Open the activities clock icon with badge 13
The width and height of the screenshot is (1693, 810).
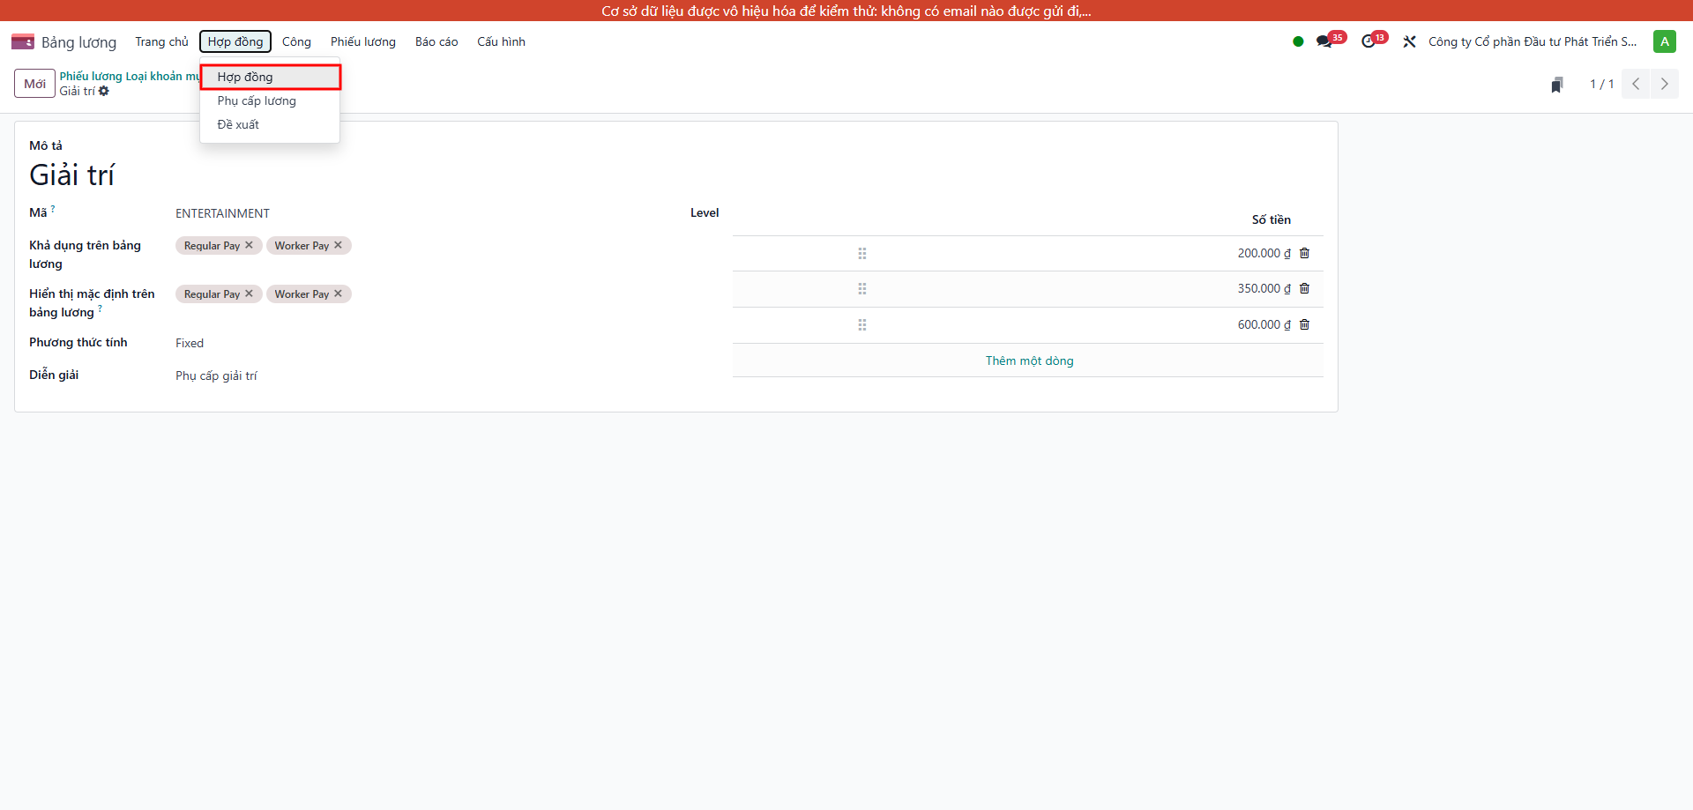1369,41
